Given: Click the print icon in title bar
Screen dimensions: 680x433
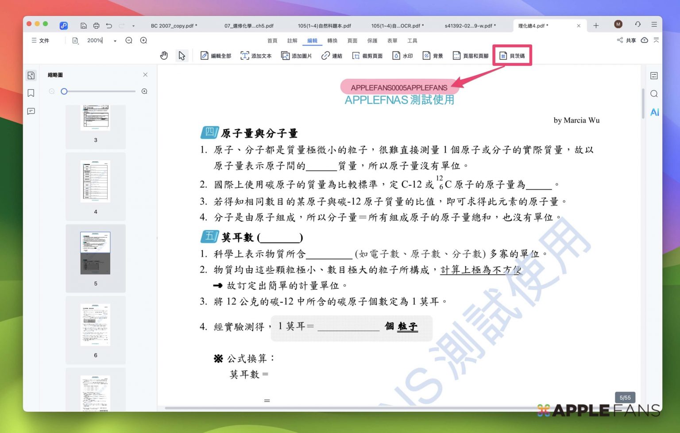Looking at the screenshot, I should coord(96,26).
